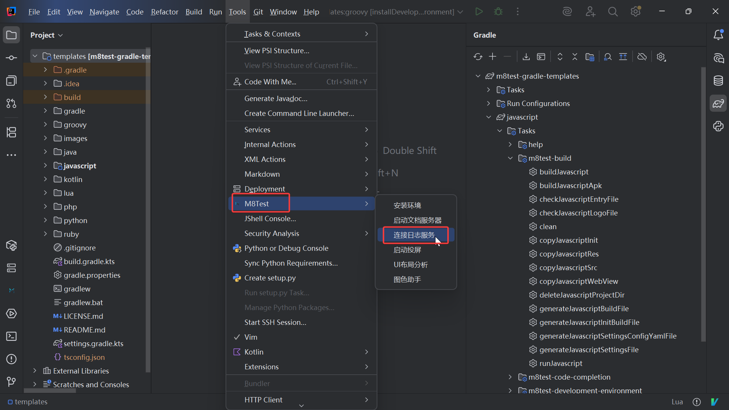
Task: Open the Terminal tool window
Action: [11, 336]
